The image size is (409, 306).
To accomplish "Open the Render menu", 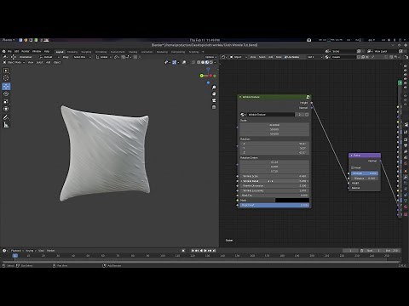I will point(26,51).
